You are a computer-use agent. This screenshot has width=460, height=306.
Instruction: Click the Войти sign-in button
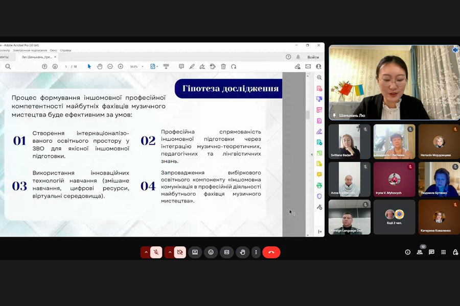pos(313,57)
